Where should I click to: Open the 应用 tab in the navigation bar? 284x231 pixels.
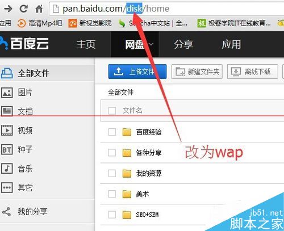(x=231, y=44)
